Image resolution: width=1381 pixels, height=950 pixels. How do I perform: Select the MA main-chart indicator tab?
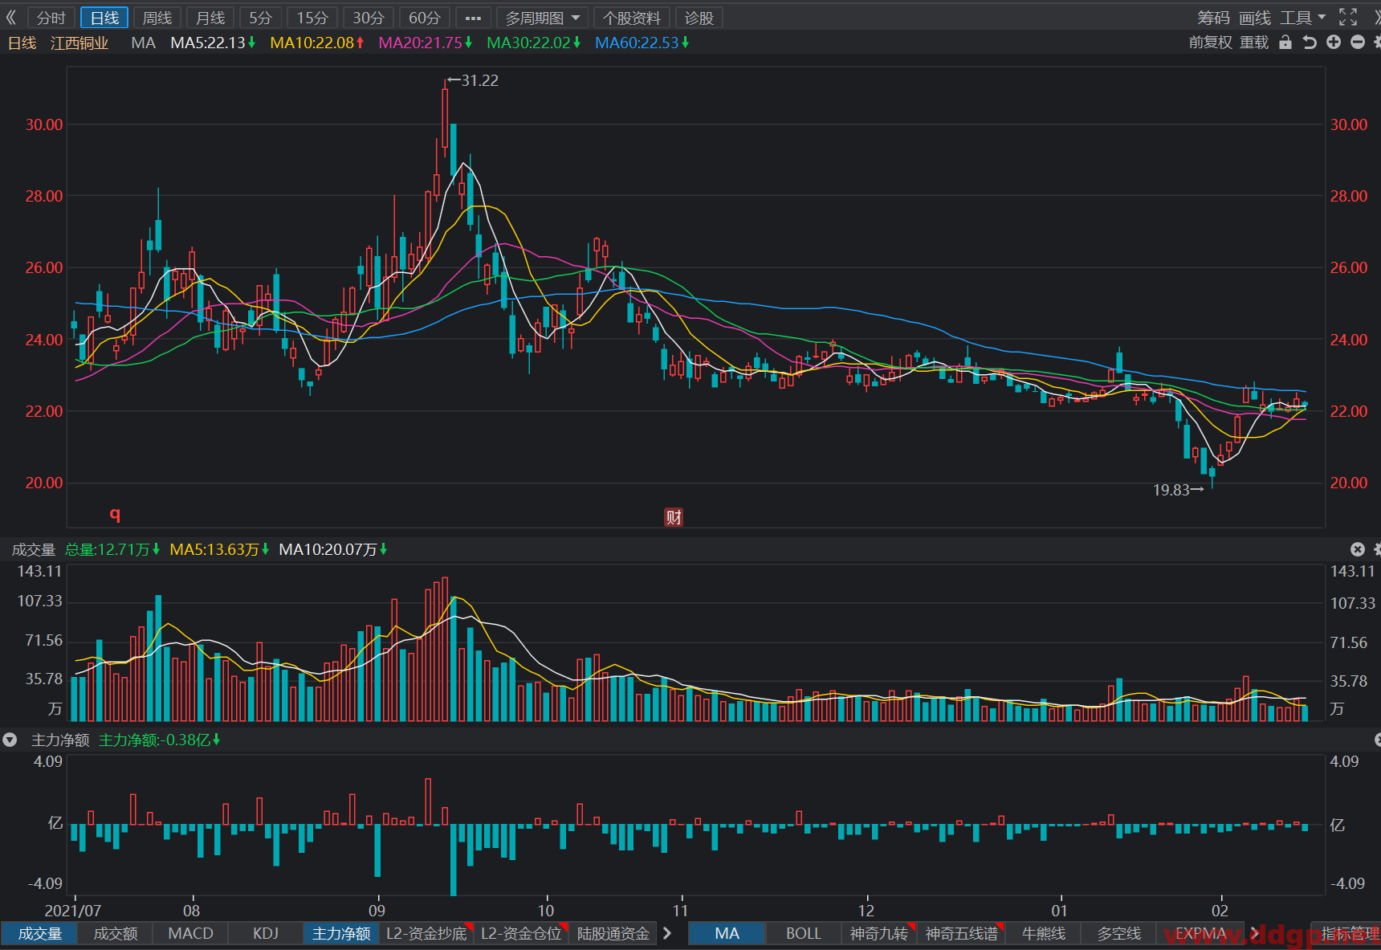point(727,933)
